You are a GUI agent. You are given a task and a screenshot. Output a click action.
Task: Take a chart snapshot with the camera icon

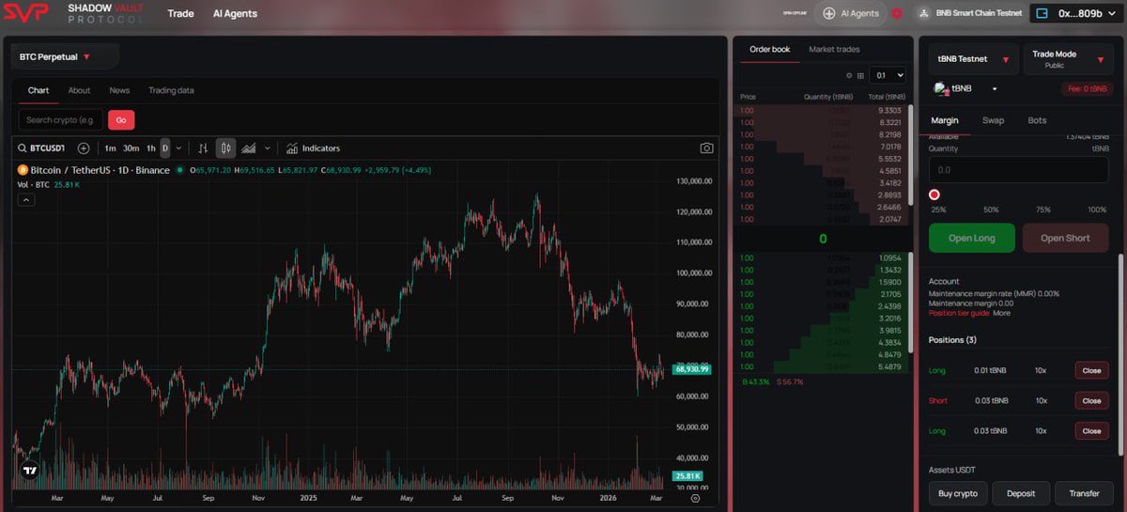[706, 148]
